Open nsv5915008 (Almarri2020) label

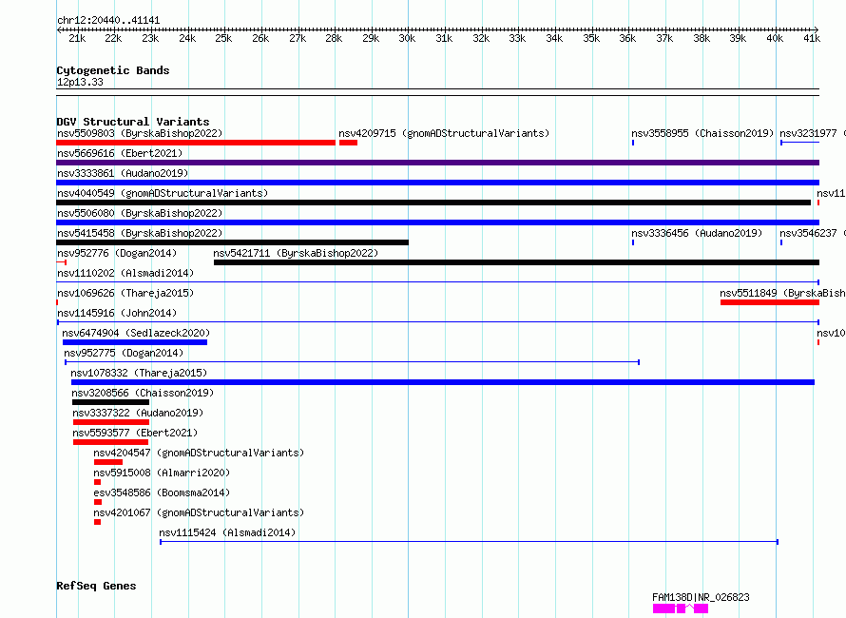pos(162,473)
